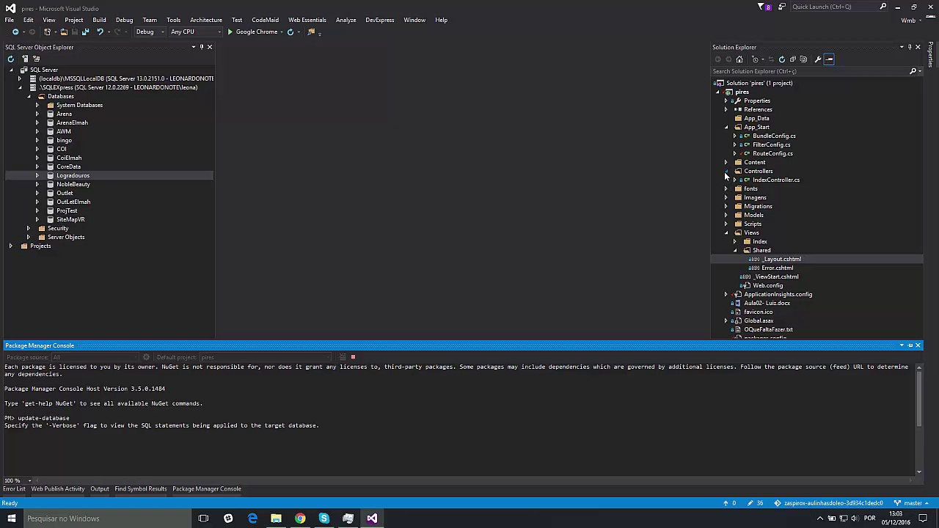Viewport: 939px width, 528px height.
Task: Click Collapse All icon in Solution Explorer
Action: tap(792, 59)
